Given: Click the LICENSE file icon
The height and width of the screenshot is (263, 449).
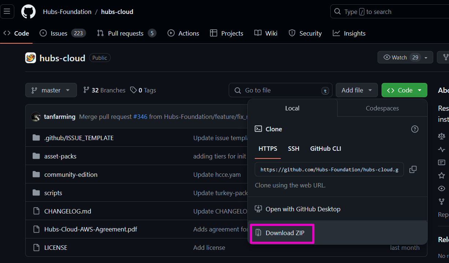Looking at the screenshot, I should coord(36,248).
